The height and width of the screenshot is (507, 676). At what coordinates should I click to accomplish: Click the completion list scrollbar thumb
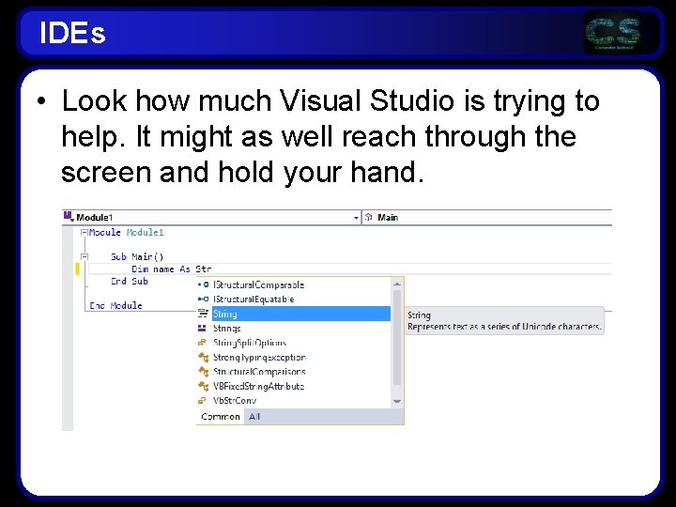(397, 338)
